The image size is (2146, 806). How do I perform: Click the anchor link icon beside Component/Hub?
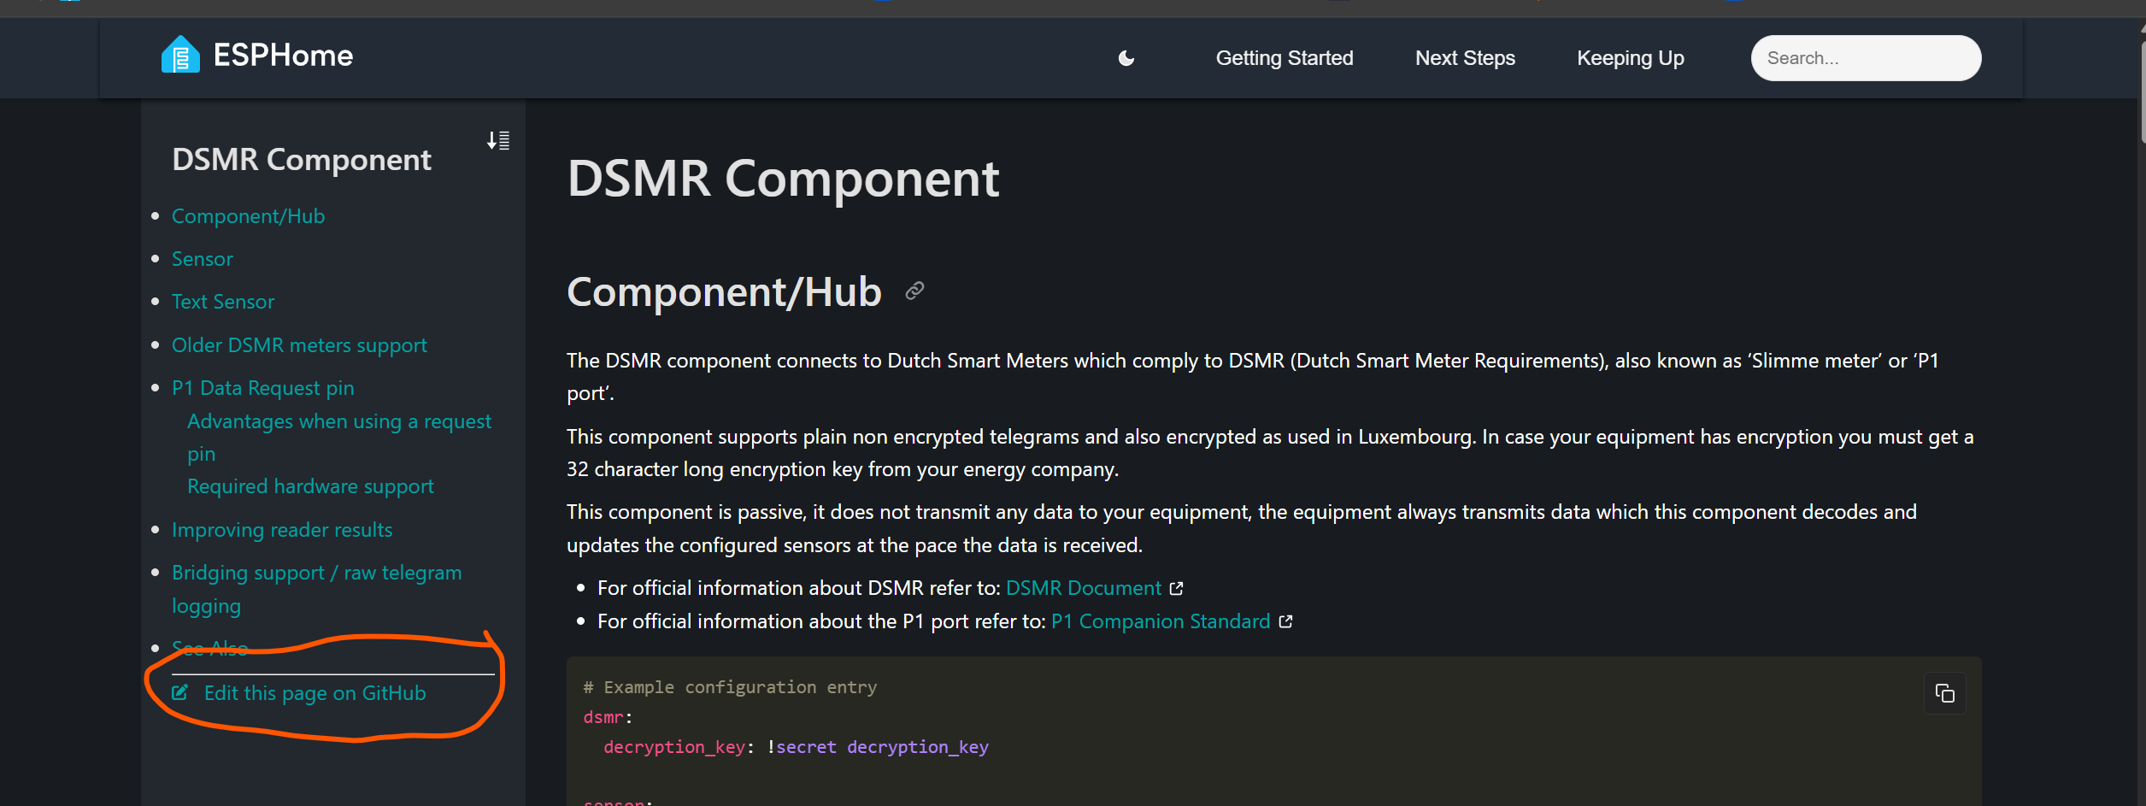[914, 291]
